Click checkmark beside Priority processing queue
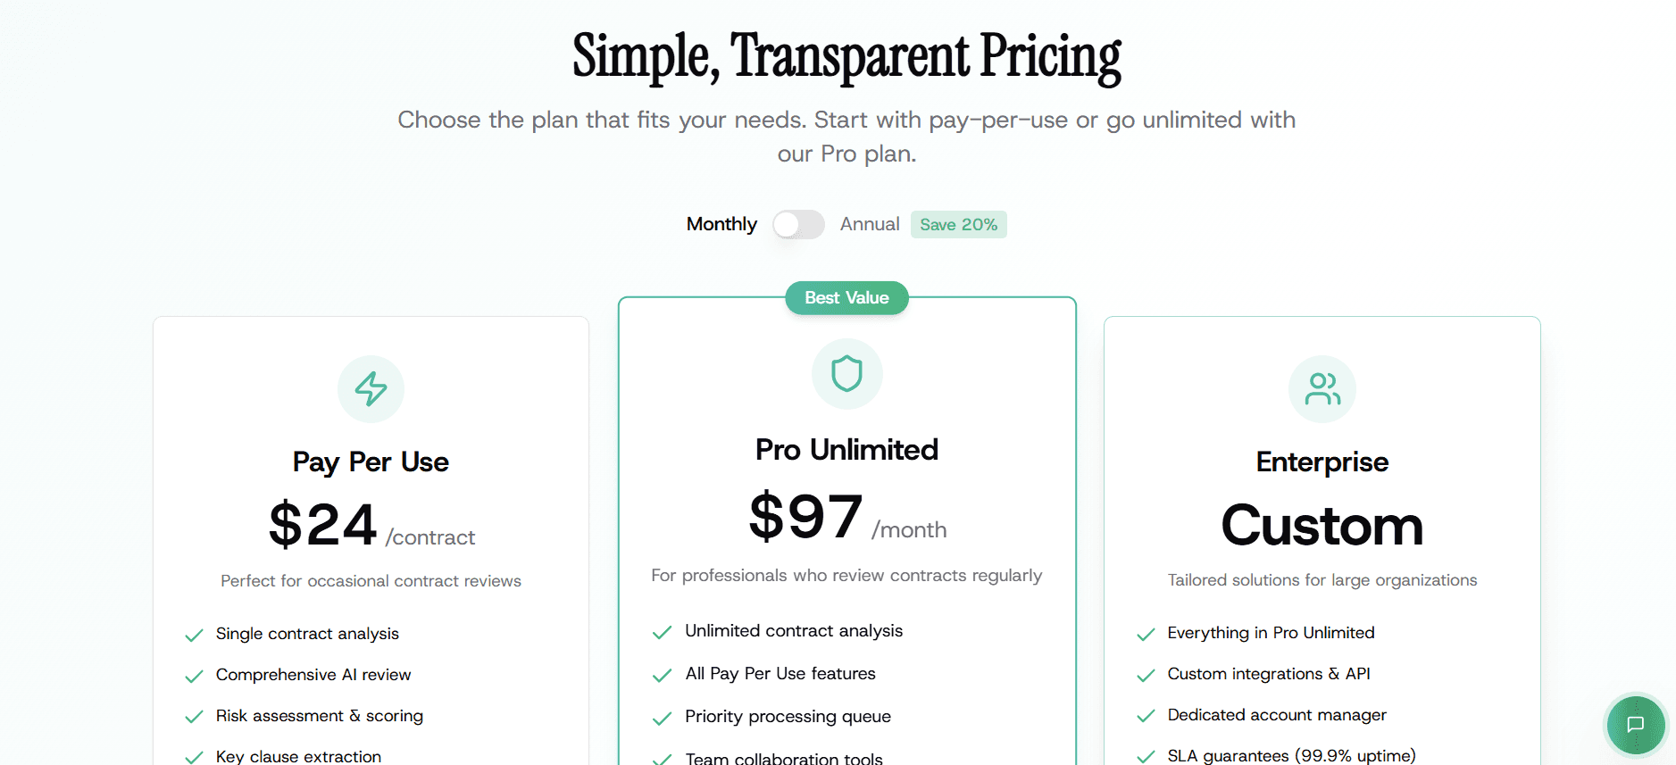The width and height of the screenshot is (1676, 765). (662, 718)
